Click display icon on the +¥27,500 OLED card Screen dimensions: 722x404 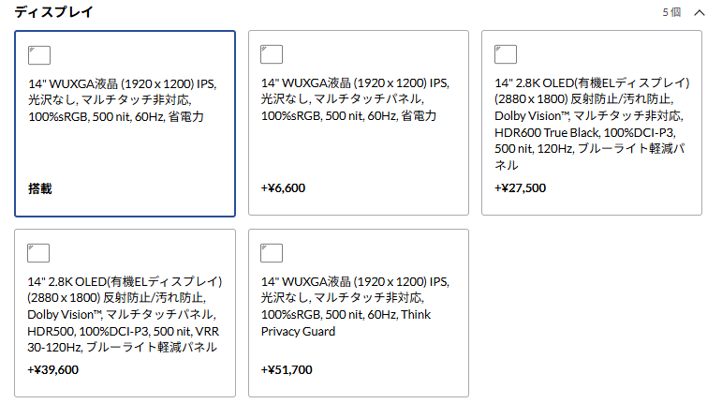click(506, 54)
